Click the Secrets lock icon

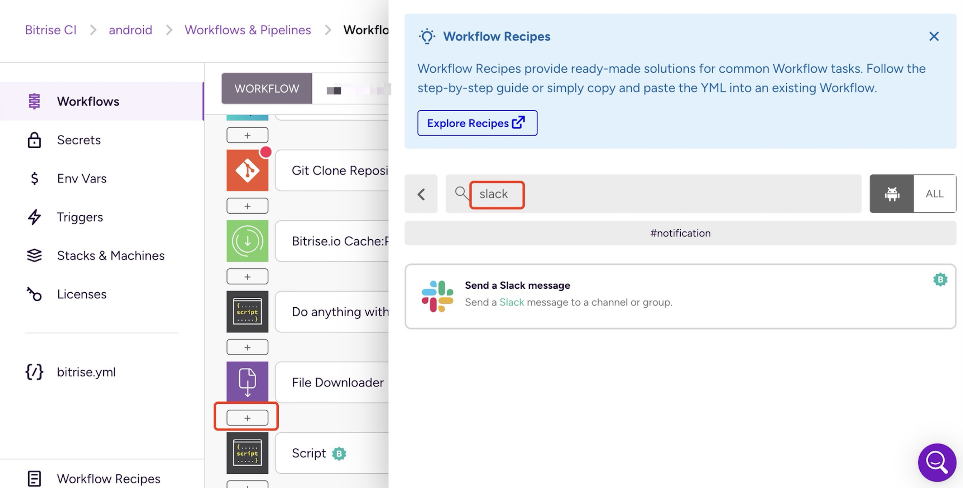[x=34, y=140]
